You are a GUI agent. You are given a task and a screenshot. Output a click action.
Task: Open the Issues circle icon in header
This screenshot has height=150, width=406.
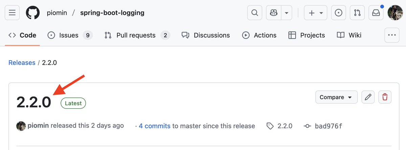coord(338,13)
